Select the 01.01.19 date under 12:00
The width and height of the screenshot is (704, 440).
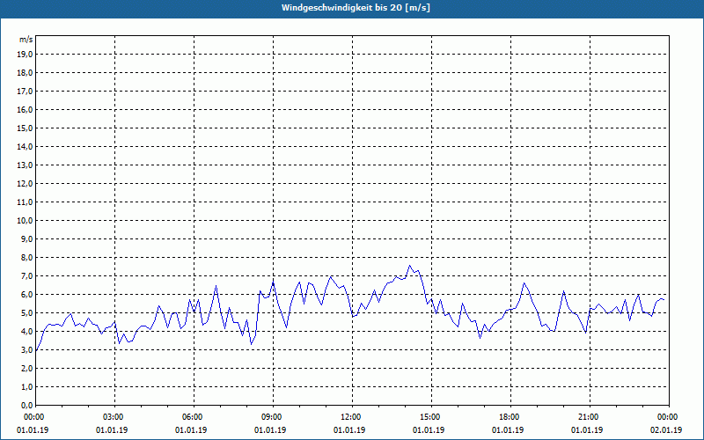(x=349, y=430)
